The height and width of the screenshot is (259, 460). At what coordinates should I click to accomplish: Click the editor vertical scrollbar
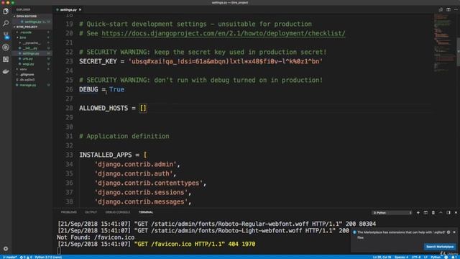(x=458, y=52)
